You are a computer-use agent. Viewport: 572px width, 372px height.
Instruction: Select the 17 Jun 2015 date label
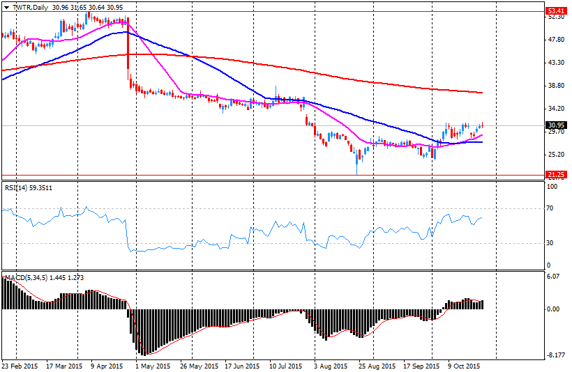[x=242, y=366]
